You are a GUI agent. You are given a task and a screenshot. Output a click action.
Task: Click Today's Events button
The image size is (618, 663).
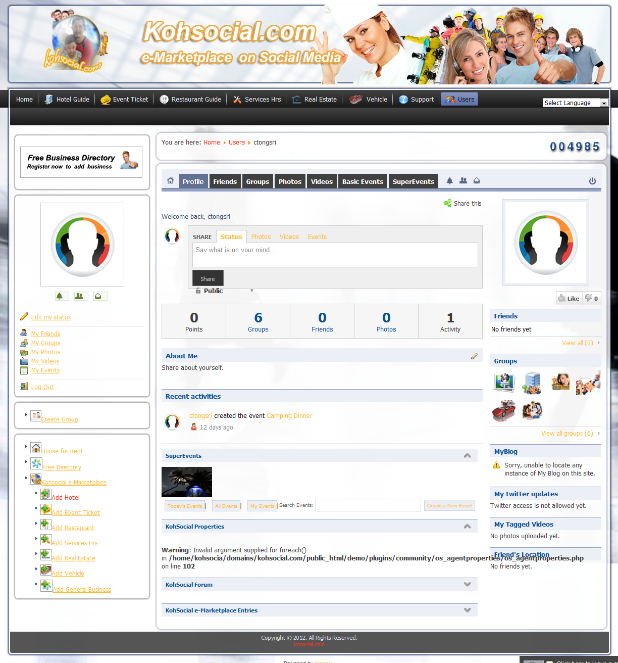185,506
